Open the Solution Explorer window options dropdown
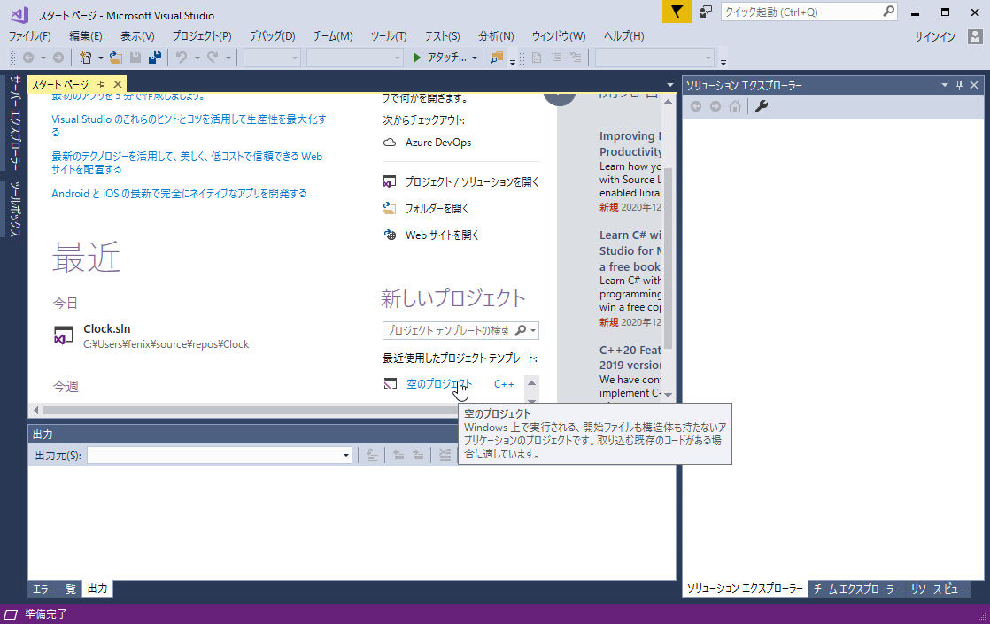The height and width of the screenshot is (624, 990). click(945, 84)
